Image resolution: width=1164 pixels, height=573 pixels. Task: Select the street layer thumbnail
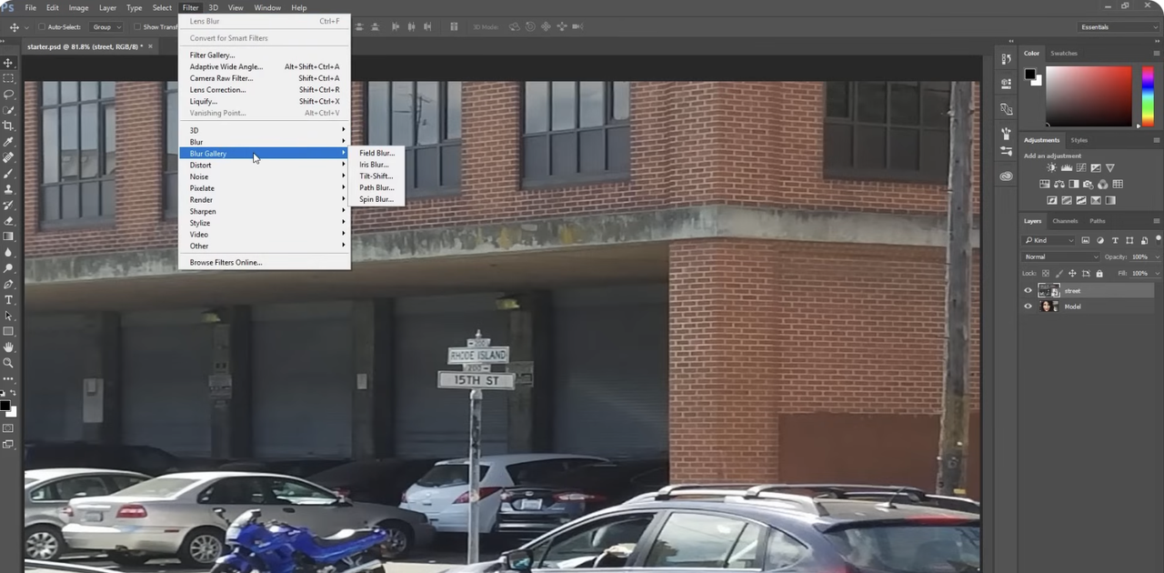pyautogui.click(x=1049, y=290)
